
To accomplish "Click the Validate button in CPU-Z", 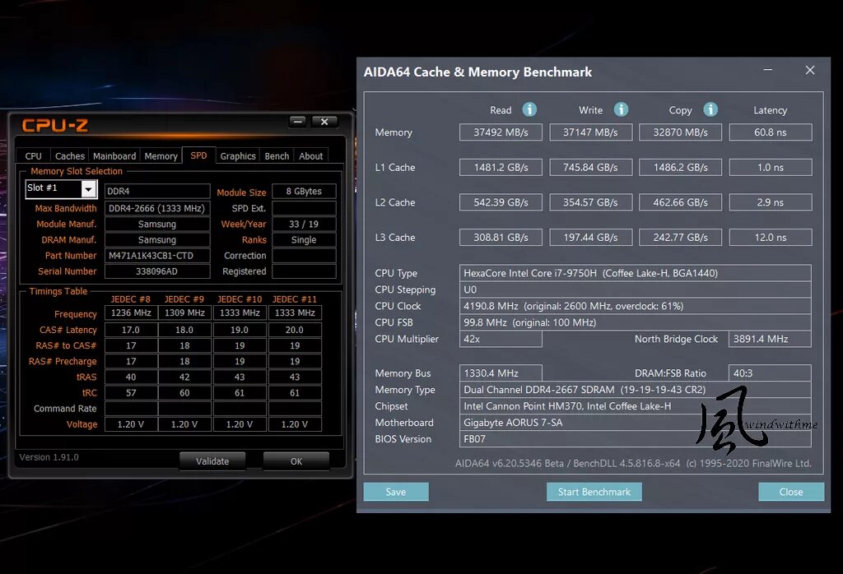I will coord(212,461).
